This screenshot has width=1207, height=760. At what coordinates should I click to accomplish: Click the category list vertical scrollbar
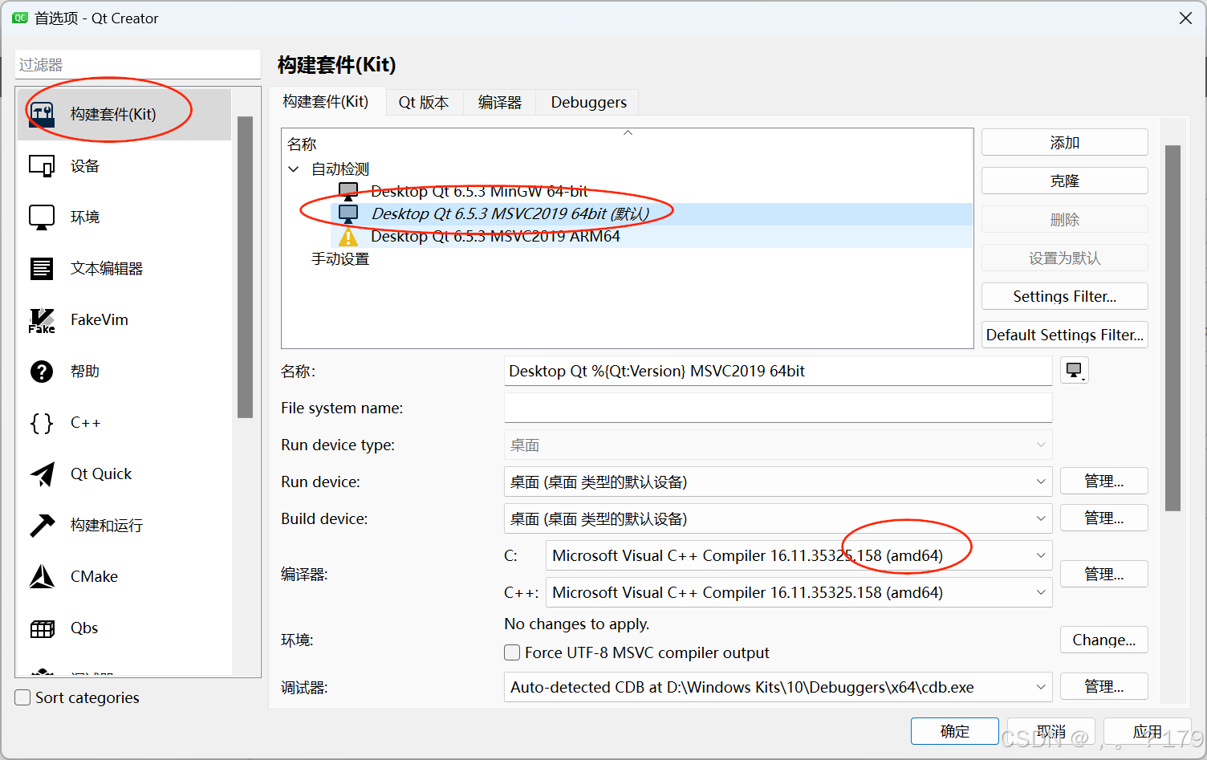(x=246, y=267)
